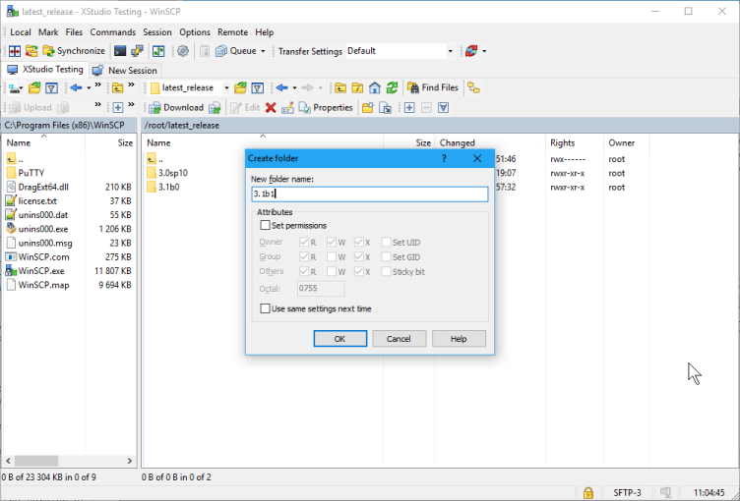Toggle the Set GID checkbox
Image resolution: width=740 pixels, height=501 pixels.
[x=386, y=256]
